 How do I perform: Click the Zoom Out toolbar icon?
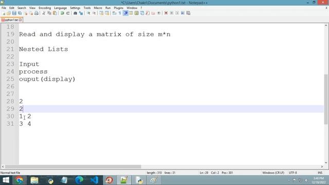(94, 13)
